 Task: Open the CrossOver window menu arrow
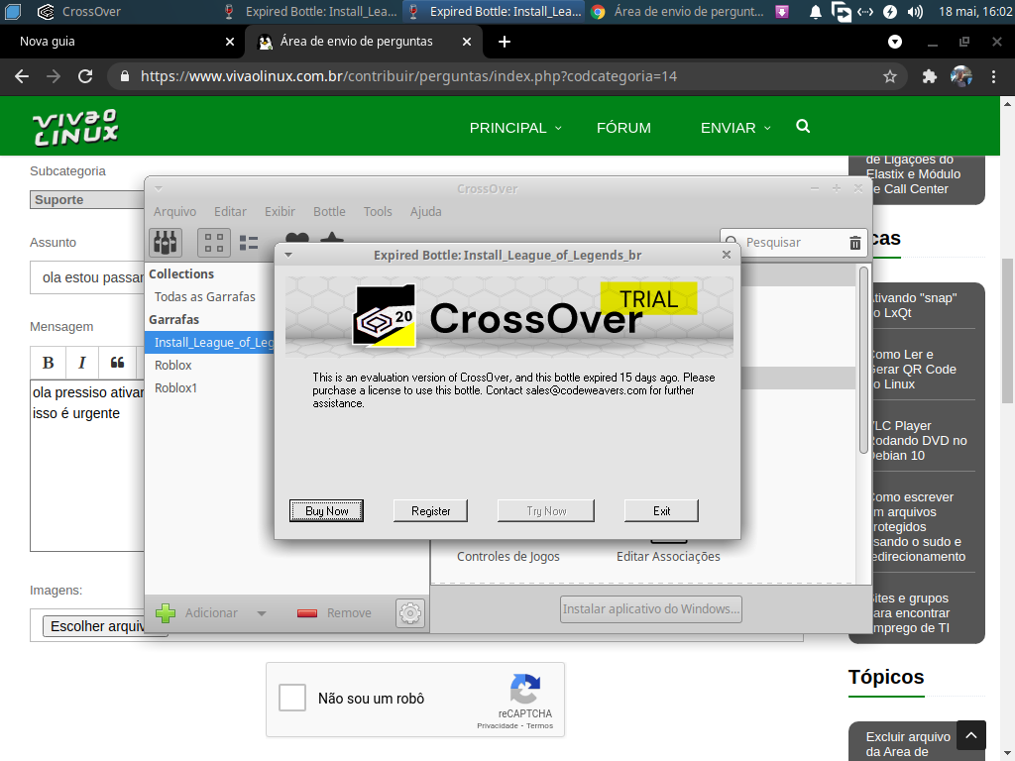click(x=159, y=189)
